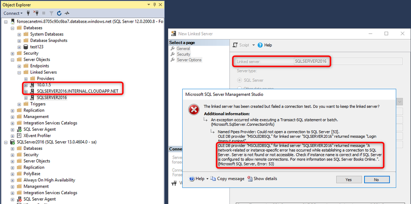Image resolution: width=411 pixels, height=204 pixels.
Task: Click the Always On High Availability folder icon
Action: 19,180
